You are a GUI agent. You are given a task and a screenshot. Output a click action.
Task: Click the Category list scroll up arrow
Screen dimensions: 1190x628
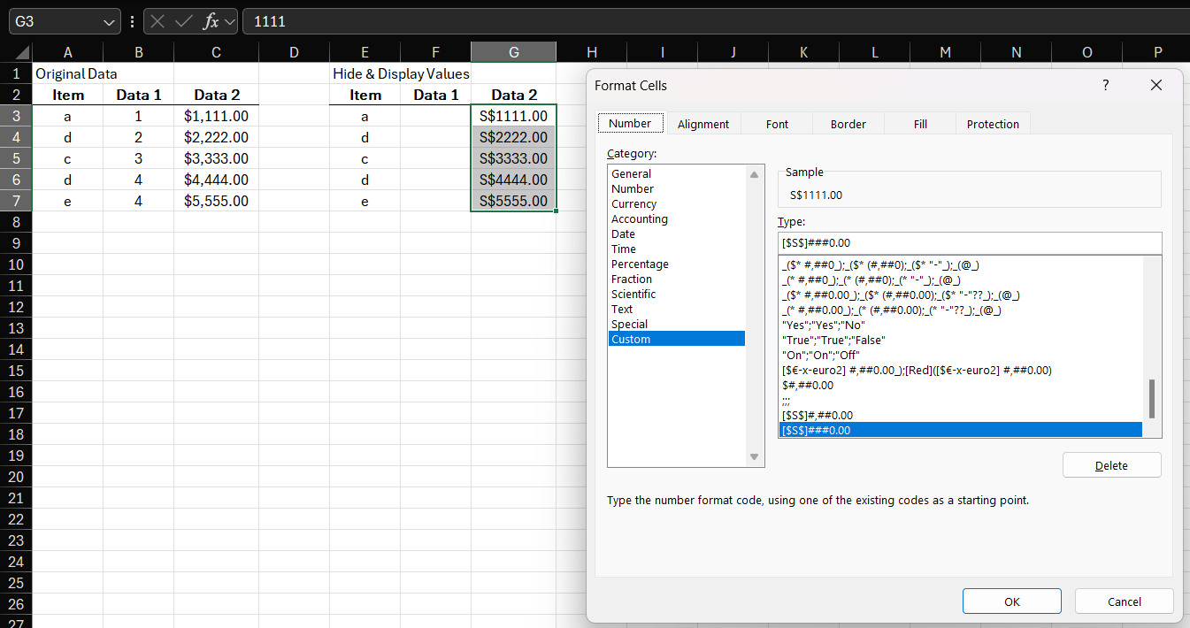[755, 174]
